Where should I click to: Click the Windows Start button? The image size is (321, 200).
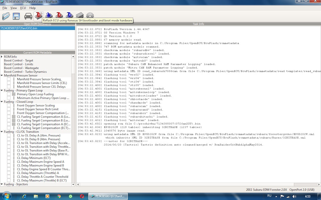coord(7,196)
